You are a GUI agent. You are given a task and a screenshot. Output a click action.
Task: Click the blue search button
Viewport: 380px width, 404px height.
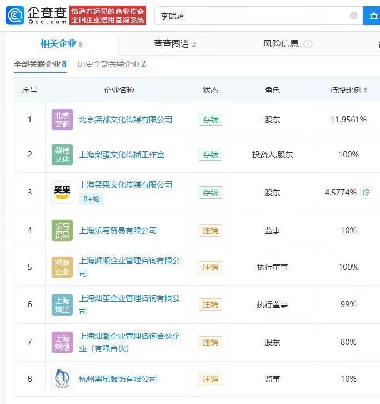pyautogui.click(x=371, y=16)
